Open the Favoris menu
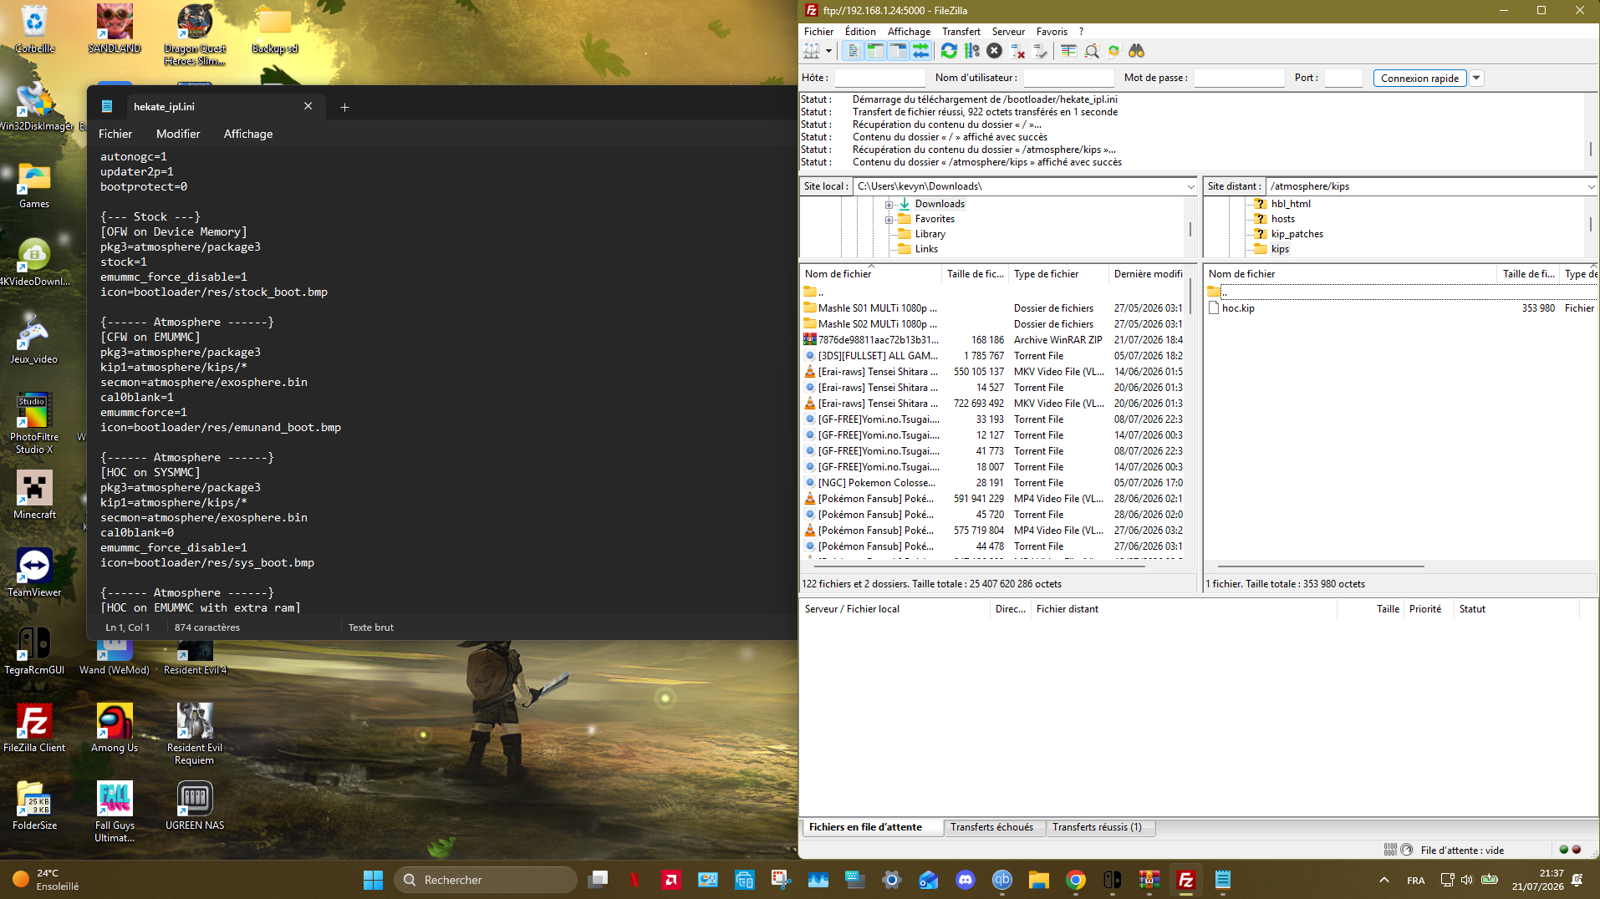 pyautogui.click(x=1052, y=32)
